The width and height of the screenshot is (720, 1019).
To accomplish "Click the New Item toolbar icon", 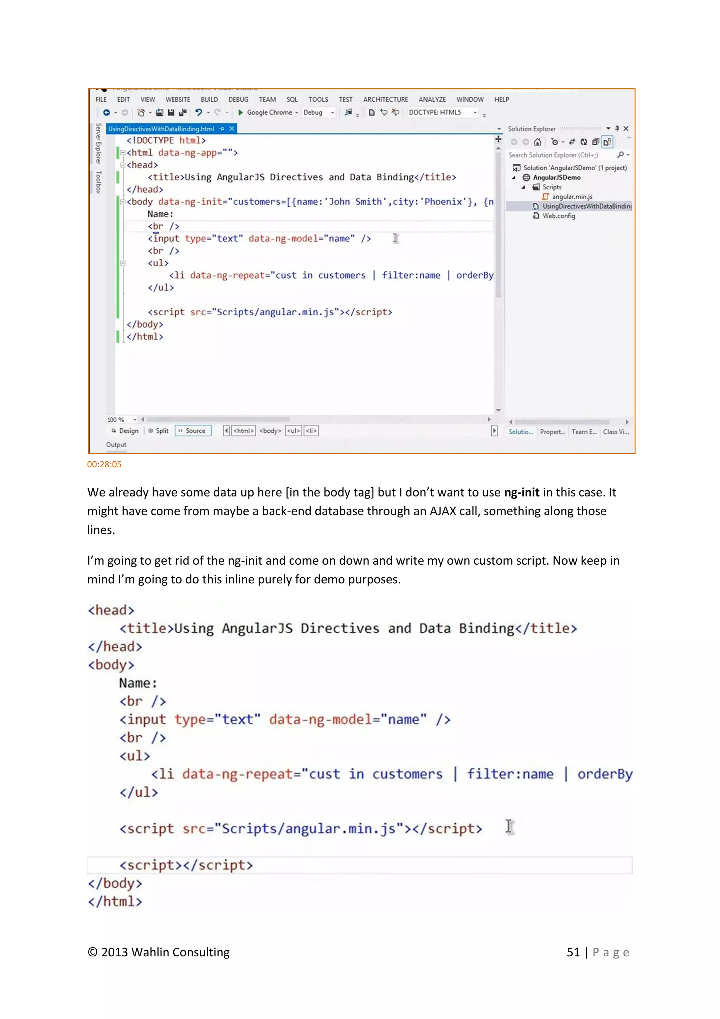I will [x=141, y=113].
